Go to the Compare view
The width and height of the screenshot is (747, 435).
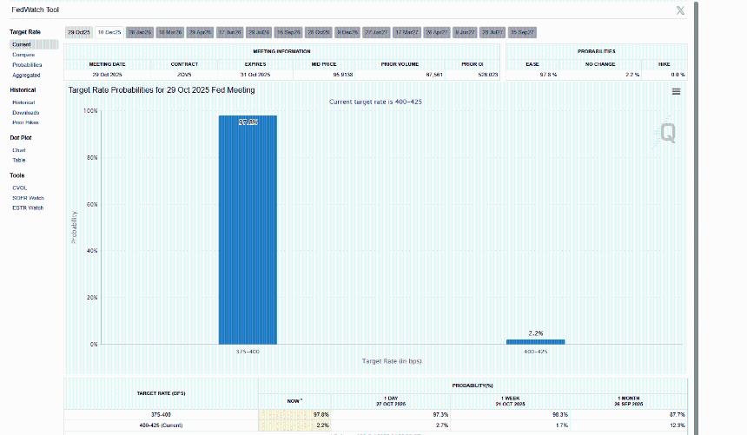(x=23, y=55)
